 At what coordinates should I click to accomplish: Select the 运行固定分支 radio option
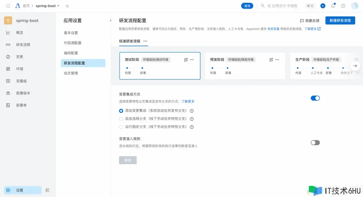121,127
